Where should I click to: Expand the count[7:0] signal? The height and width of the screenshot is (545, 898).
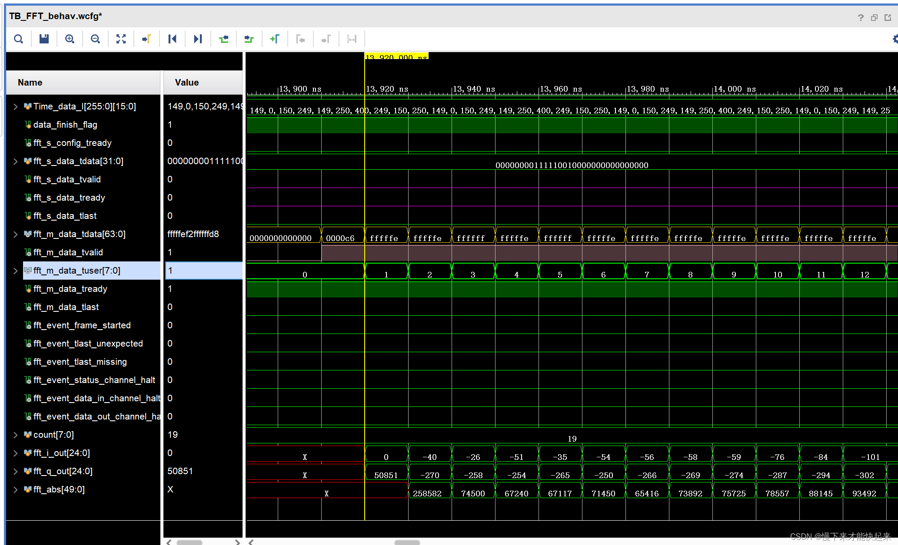pyautogui.click(x=16, y=434)
